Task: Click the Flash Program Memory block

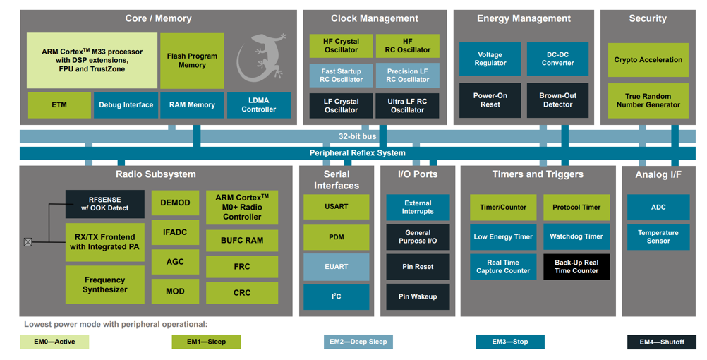Action: coord(192,61)
